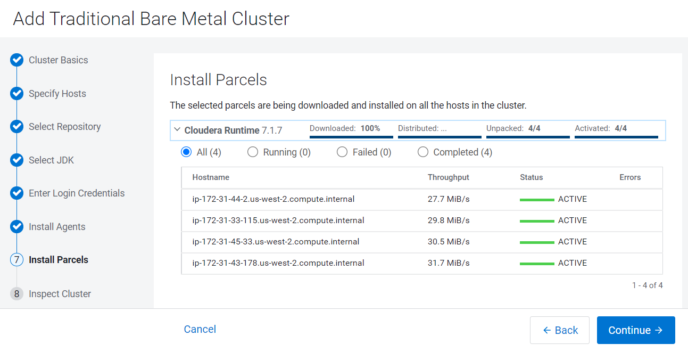
Task: Click the Cluster Basics checkmark icon
Action: (x=17, y=60)
